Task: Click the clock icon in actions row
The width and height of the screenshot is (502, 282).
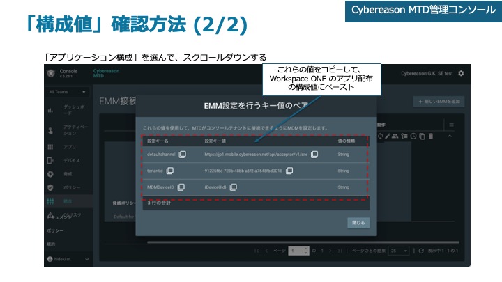Action: [x=413, y=136]
